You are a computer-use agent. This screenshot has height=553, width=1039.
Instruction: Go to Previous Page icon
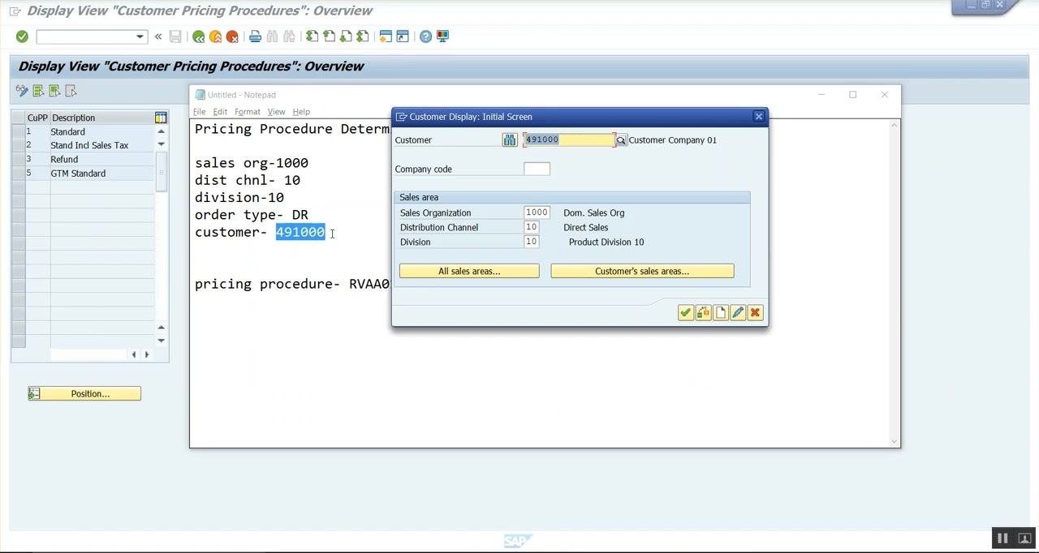point(329,36)
